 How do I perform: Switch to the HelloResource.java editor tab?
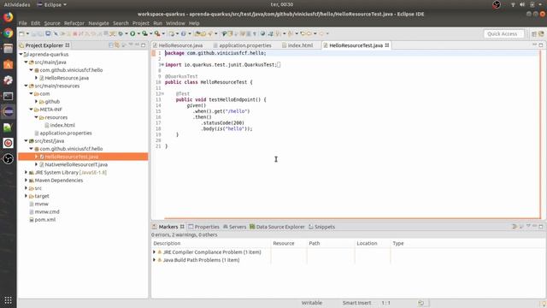pos(178,45)
